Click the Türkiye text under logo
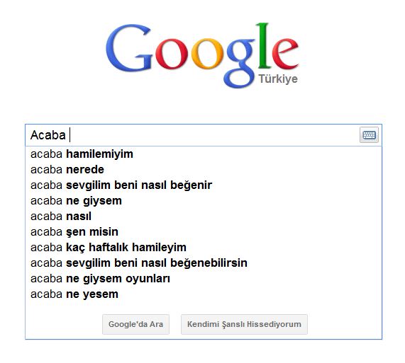This screenshot has height=363, width=405. [x=278, y=79]
